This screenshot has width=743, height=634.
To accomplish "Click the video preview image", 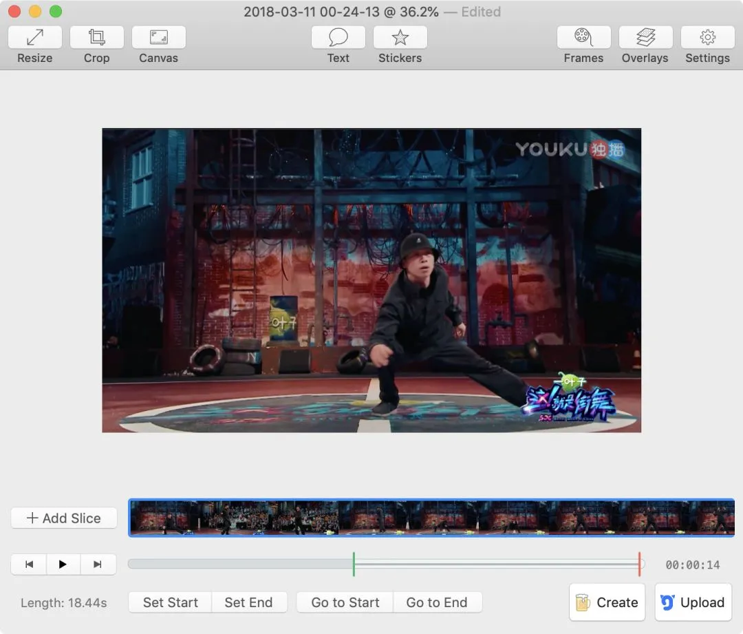I will [x=371, y=280].
